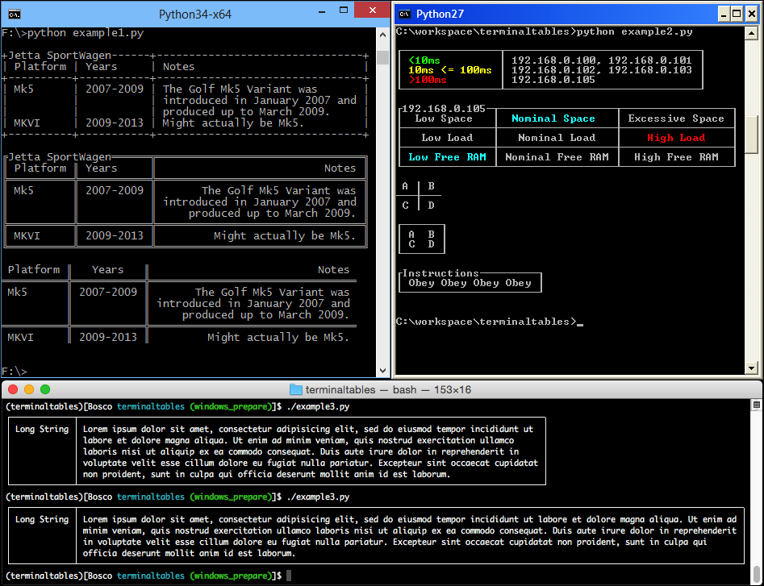Focus the Python34-x64 window via its title text
Image resolution: width=764 pixels, height=586 pixels.
194,14
